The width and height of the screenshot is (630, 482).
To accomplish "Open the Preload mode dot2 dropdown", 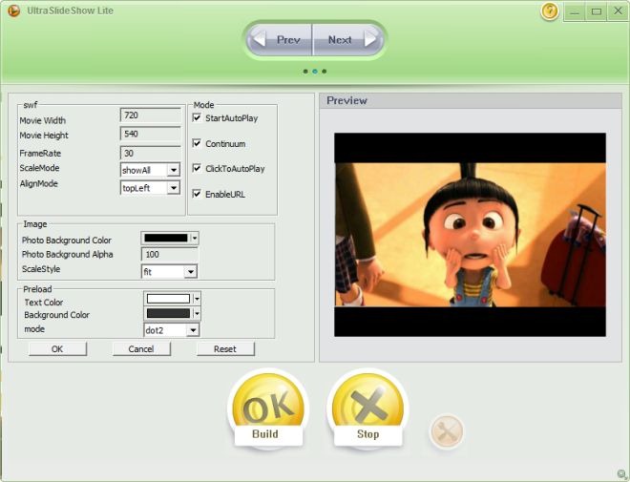I will click(171, 330).
